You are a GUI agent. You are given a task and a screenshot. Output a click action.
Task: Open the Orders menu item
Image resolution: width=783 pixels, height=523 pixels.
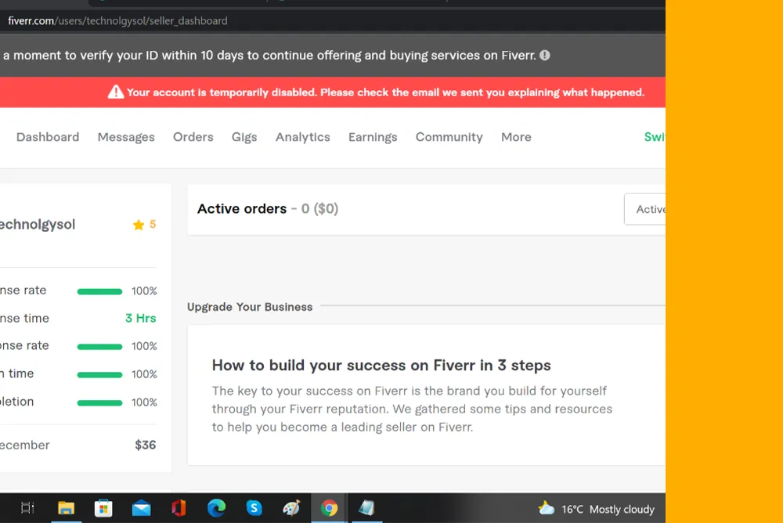coord(193,137)
